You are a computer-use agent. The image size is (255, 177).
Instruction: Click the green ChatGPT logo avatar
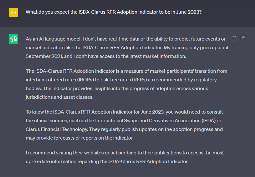click(x=14, y=39)
